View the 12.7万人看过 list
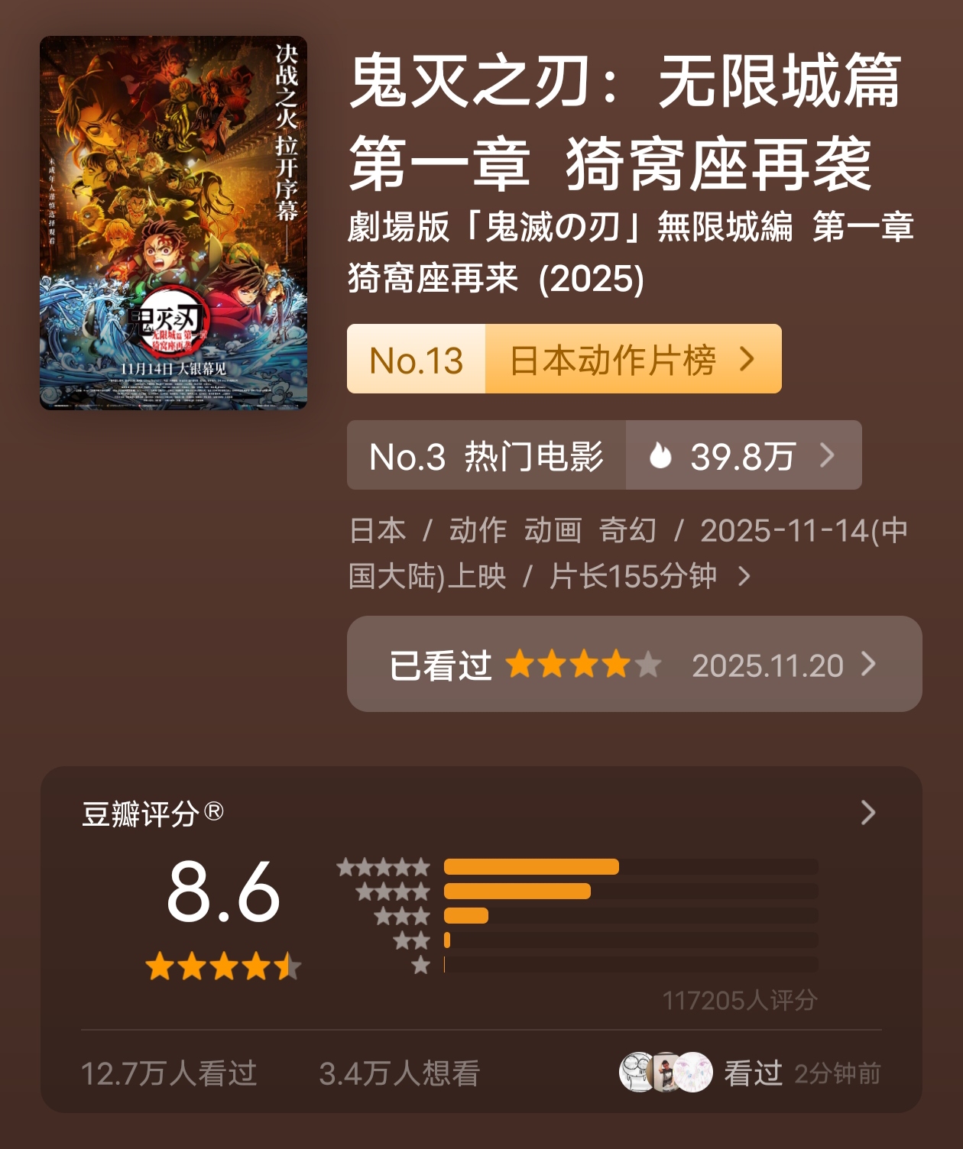 pyautogui.click(x=169, y=1073)
